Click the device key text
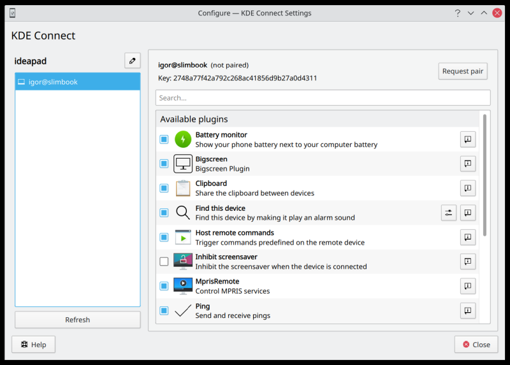Image resolution: width=510 pixels, height=365 pixels. coord(237,78)
